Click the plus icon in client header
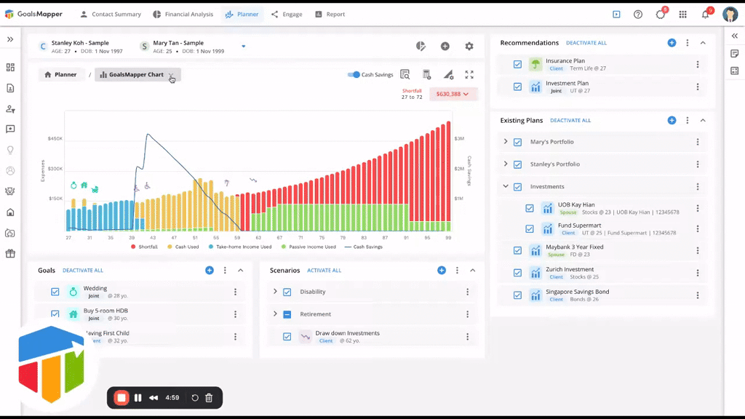The height and width of the screenshot is (419, 745). pyautogui.click(x=445, y=46)
